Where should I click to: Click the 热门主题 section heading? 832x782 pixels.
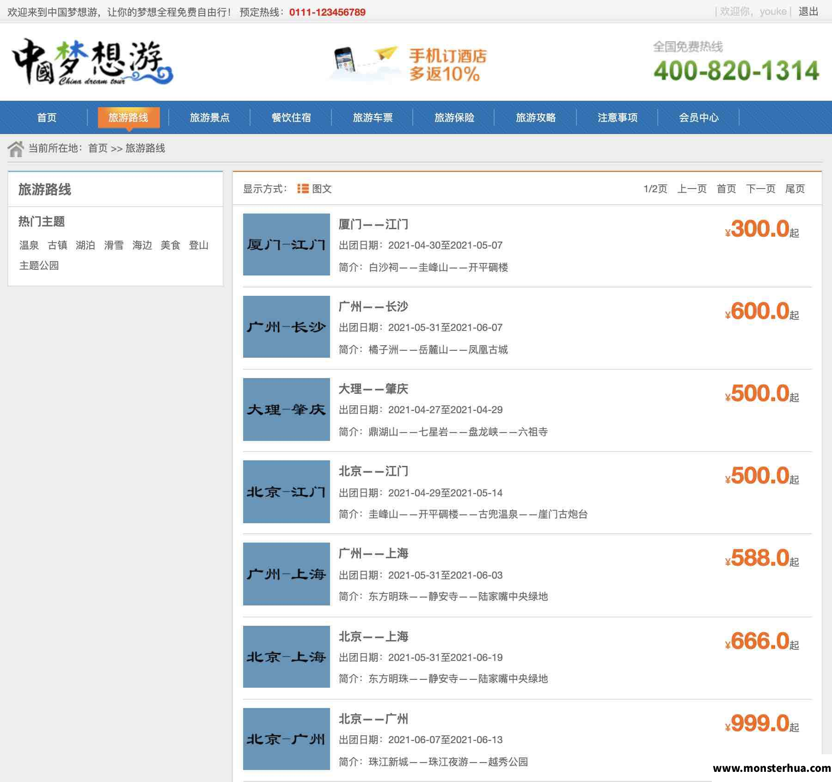pyautogui.click(x=42, y=221)
